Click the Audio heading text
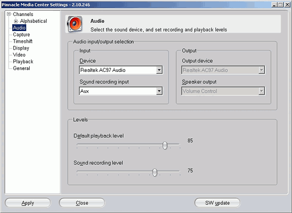Viewport: 292px width, 213px height. pyautogui.click(x=97, y=21)
